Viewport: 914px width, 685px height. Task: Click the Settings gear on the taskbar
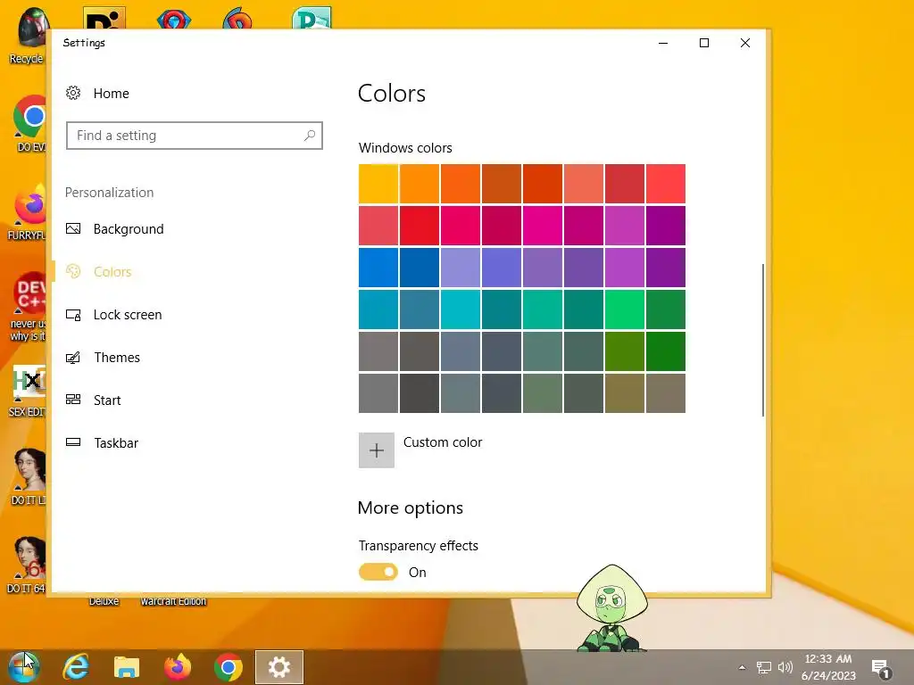pos(279,667)
